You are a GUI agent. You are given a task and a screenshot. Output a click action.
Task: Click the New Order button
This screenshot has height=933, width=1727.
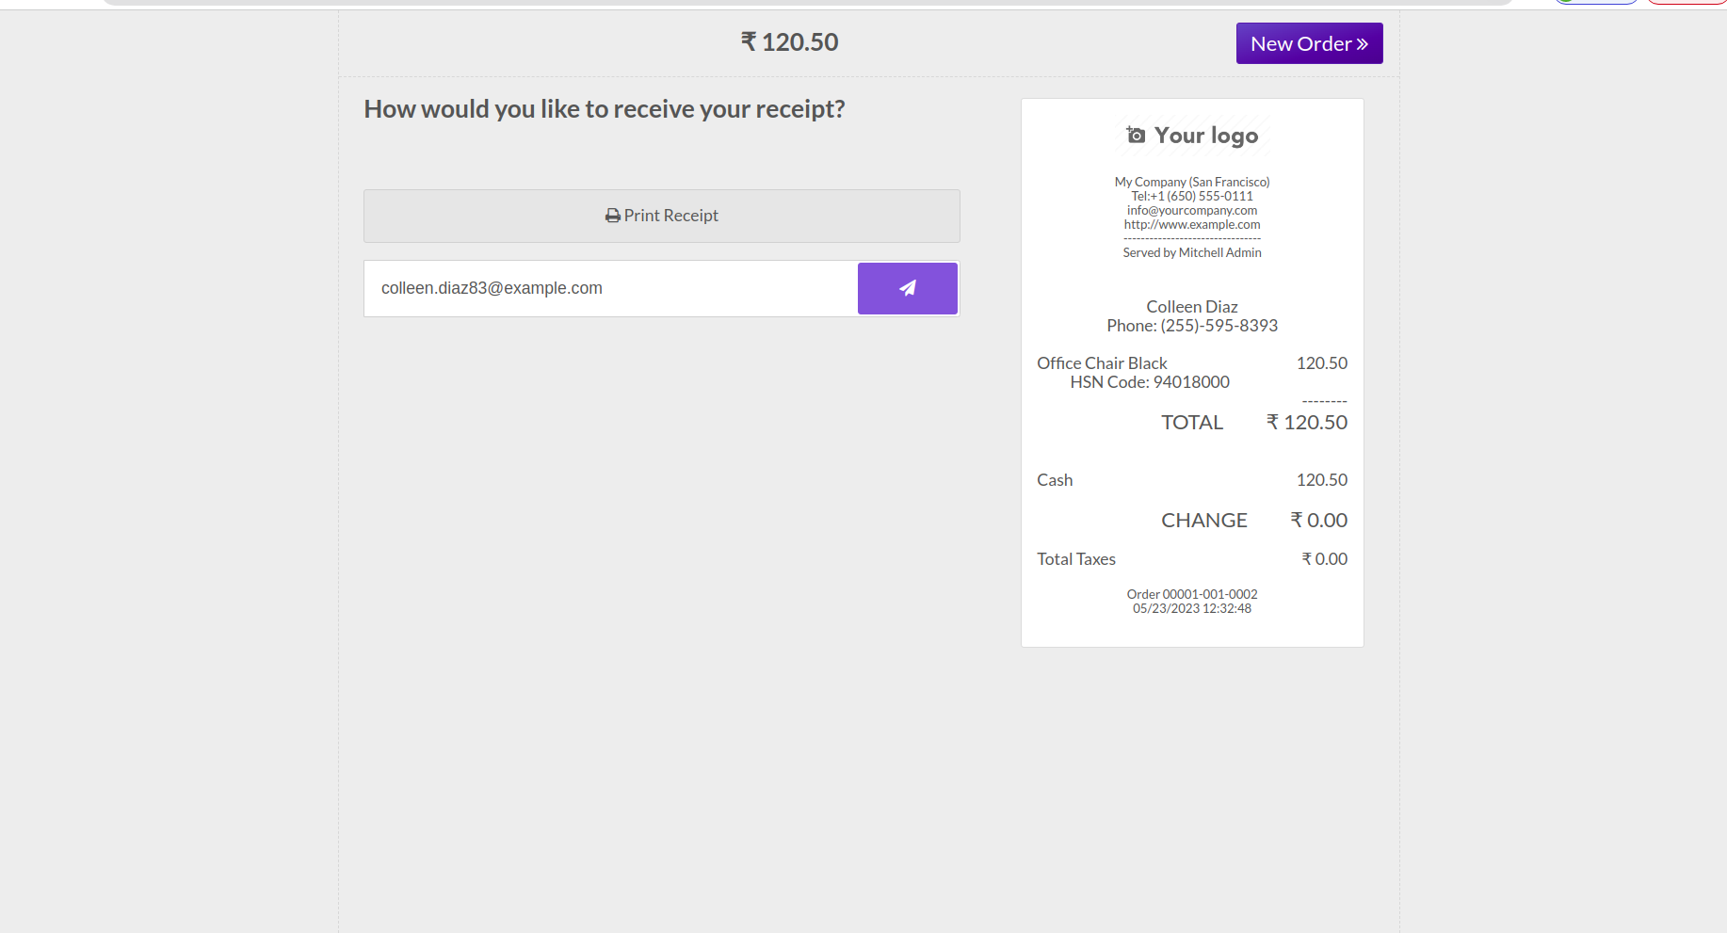click(1308, 43)
